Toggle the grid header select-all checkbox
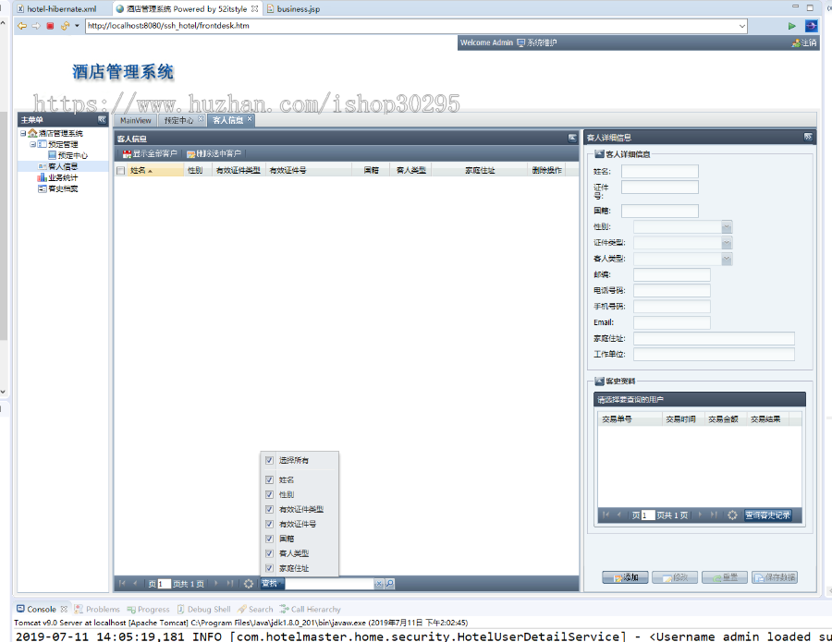832x642 pixels. [x=121, y=170]
